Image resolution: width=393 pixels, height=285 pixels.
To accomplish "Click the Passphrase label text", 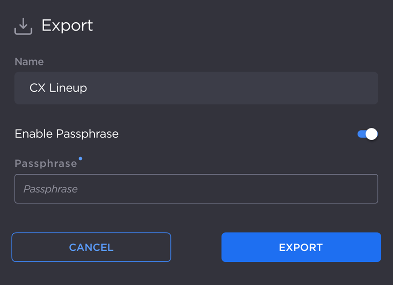I will click(x=46, y=163).
